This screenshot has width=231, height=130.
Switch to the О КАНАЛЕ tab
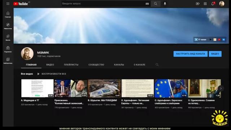(x=139, y=65)
